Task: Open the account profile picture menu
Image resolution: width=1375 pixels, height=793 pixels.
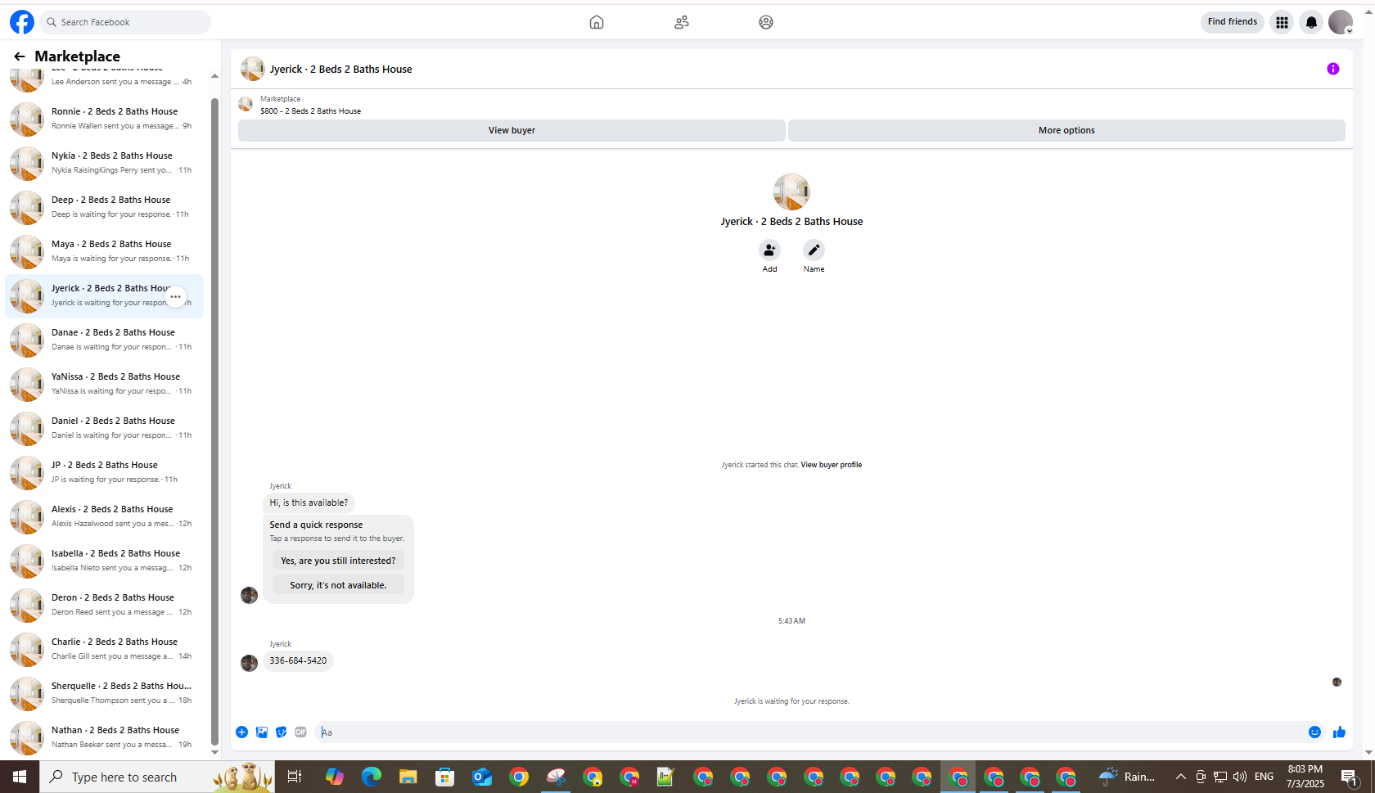Action: pyautogui.click(x=1341, y=22)
